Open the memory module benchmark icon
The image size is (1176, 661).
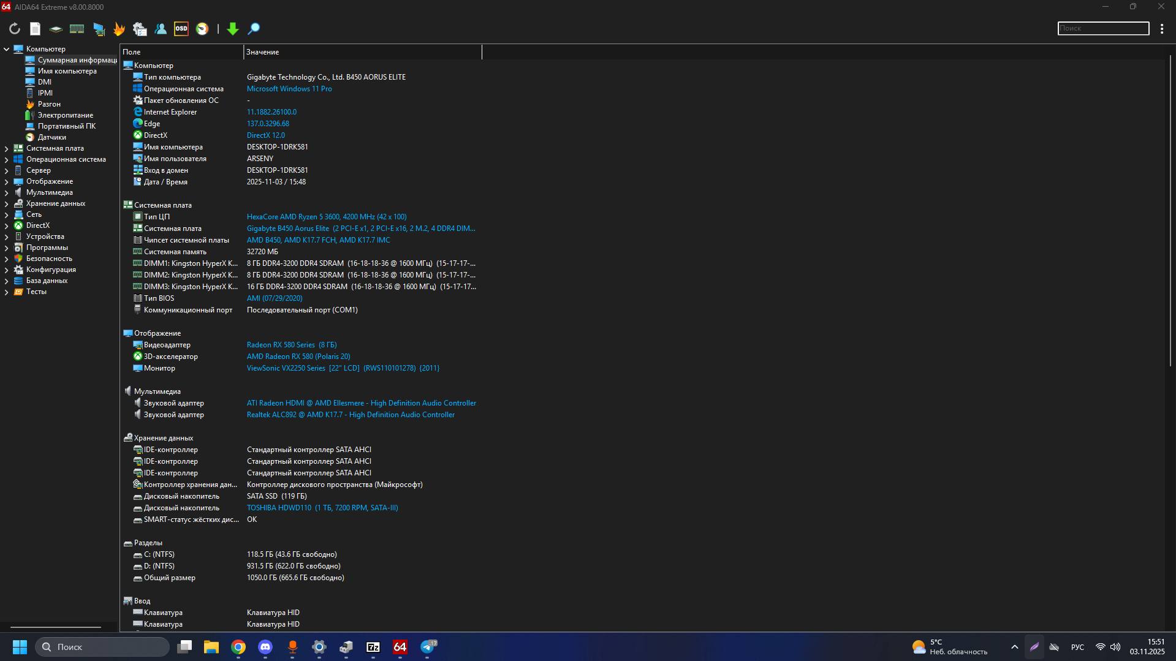coord(77,29)
